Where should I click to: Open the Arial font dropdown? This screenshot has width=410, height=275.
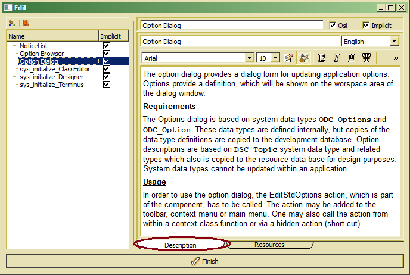tap(250, 58)
